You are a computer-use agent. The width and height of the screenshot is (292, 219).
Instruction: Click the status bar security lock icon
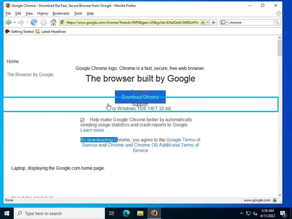pyautogui.click(x=275, y=200)
